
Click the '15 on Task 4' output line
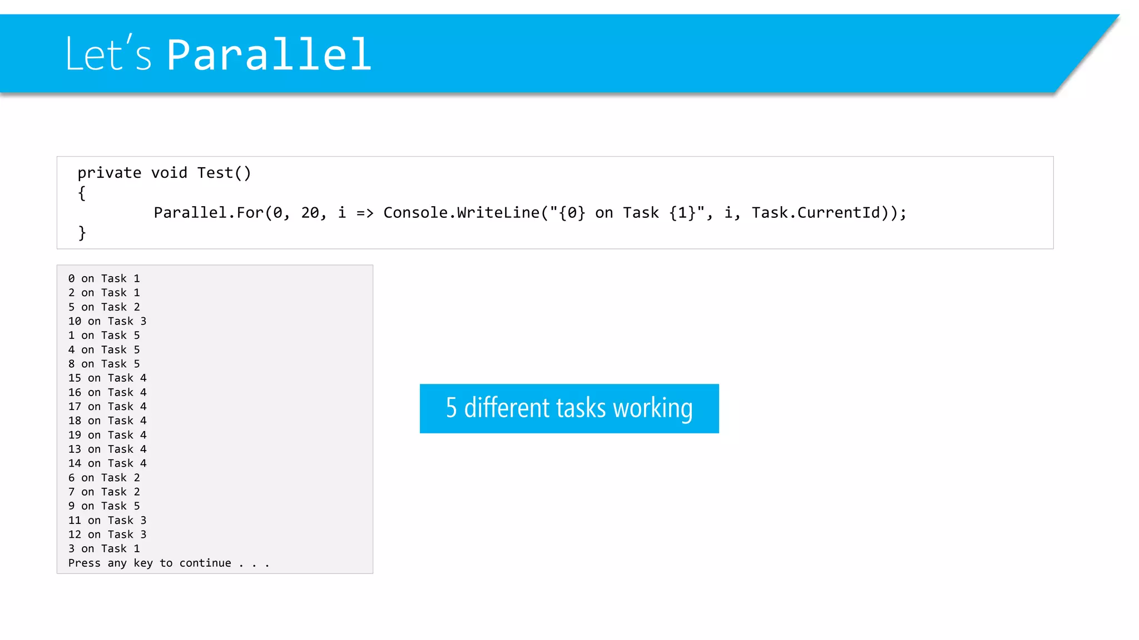(107, 378)
